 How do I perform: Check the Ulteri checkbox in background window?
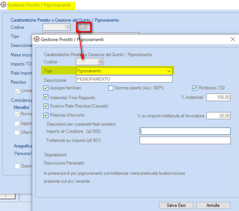(17, 132)
